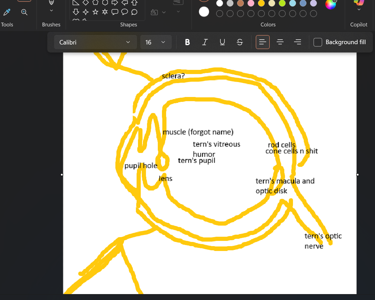Click the shape fill bucket icon
The height and width of the screenshot is (300, 375).
click(x=154, y=12)
